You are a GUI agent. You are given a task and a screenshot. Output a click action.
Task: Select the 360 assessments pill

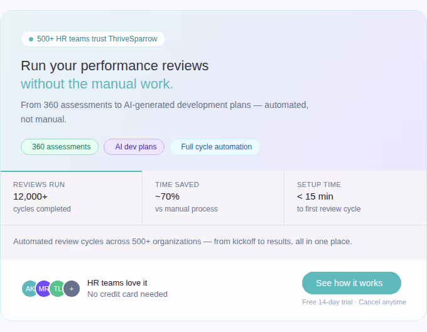60,147
